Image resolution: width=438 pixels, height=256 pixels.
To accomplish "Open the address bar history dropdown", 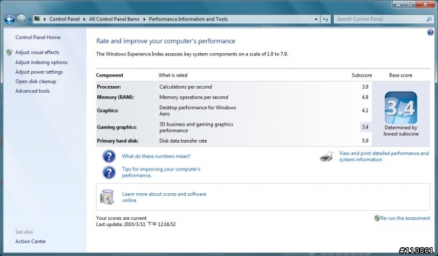I will (x=316, y=19).
